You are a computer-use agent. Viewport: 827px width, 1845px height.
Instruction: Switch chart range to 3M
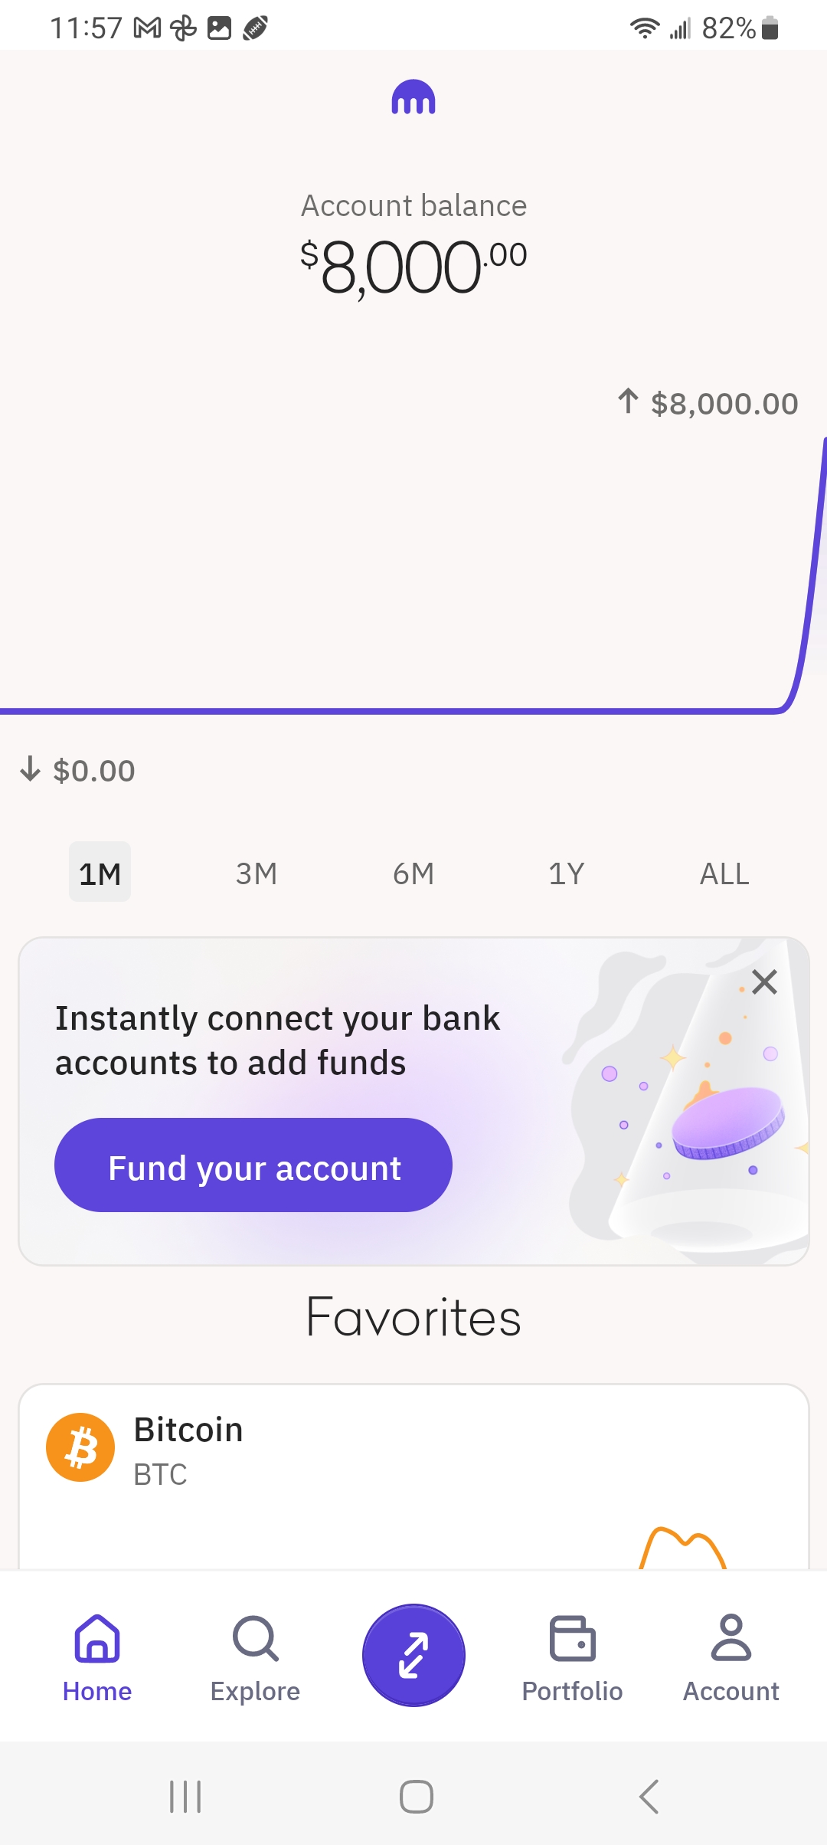pyautogui.click(x=257, y=873)
